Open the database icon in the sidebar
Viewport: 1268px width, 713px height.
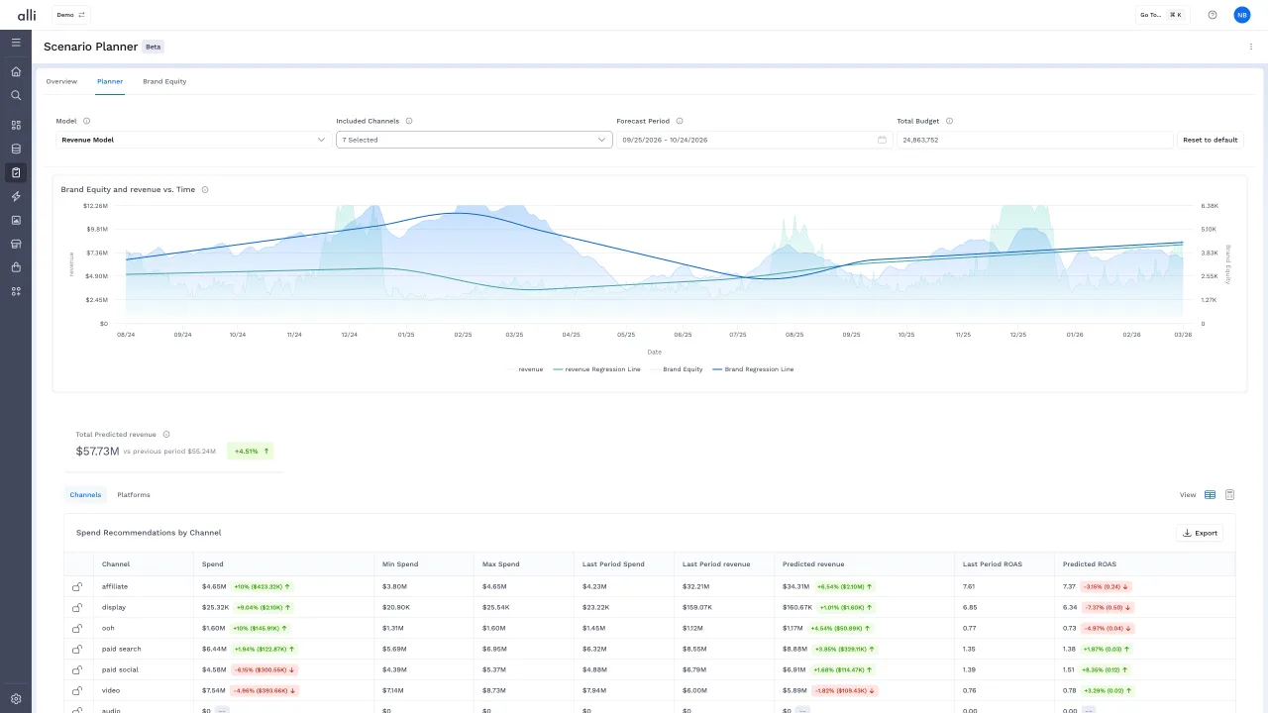tap(16, 149)
